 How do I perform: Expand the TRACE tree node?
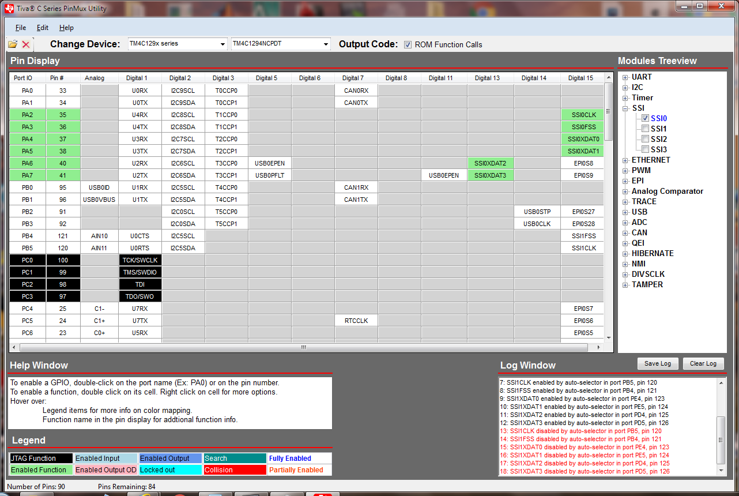(x=625, y=201)
